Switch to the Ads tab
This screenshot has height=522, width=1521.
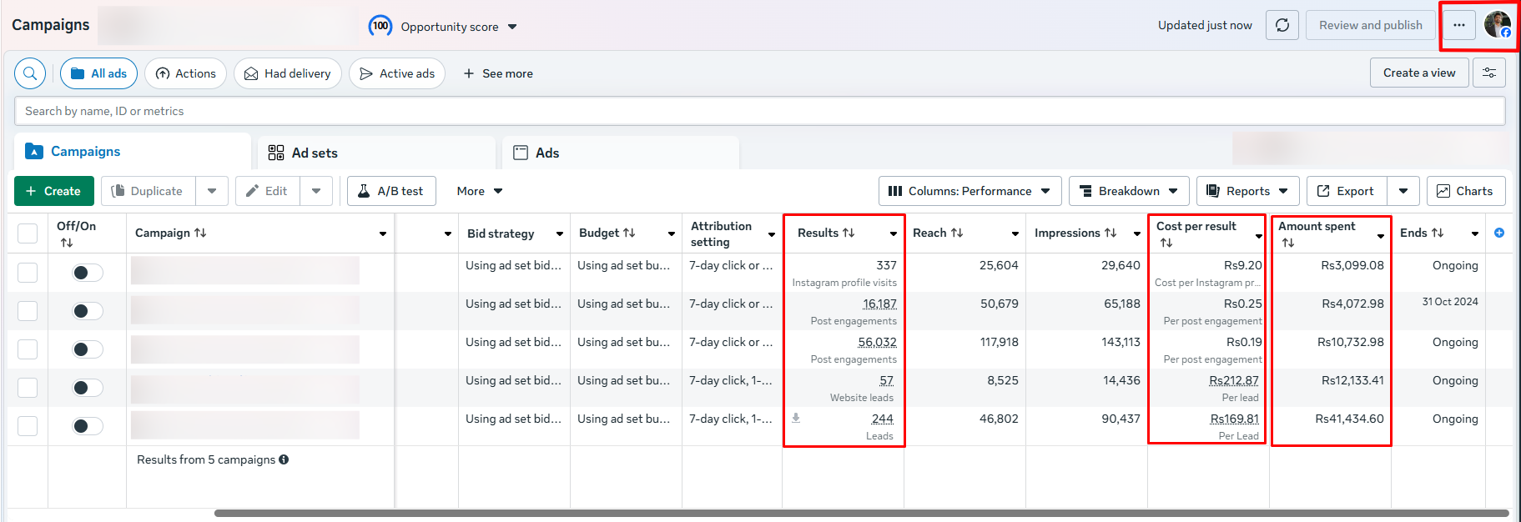pyautogui.click(x=546, y=153)
